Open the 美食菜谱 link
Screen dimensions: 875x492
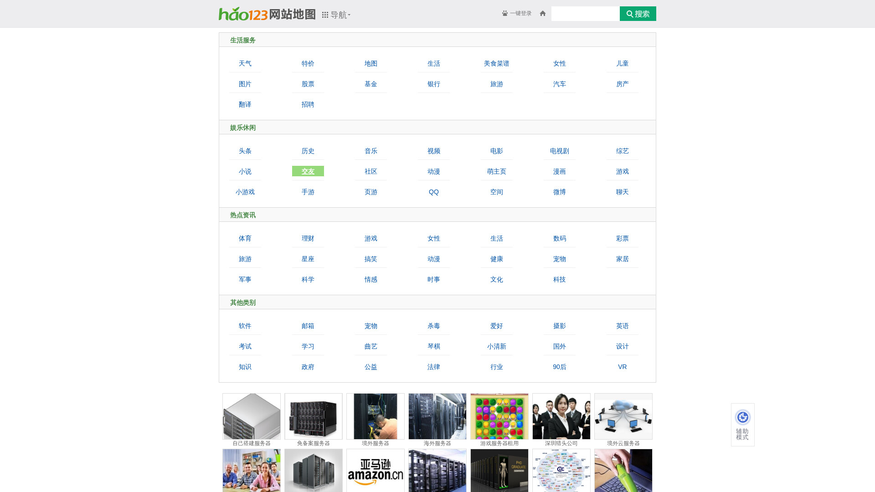tap(497, 63)
